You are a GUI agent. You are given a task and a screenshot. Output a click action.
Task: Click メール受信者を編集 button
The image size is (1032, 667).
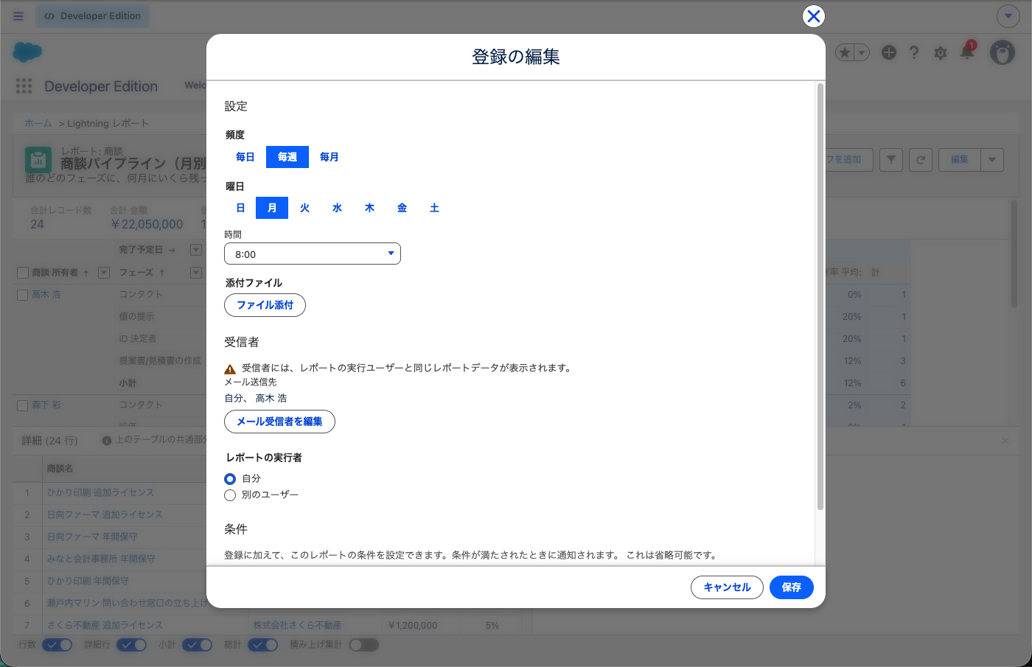click(x=279, y=422)
